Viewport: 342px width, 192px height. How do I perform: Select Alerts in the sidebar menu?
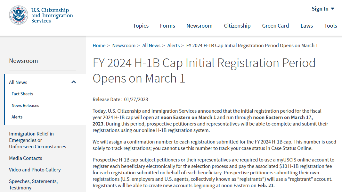(17, 117)
